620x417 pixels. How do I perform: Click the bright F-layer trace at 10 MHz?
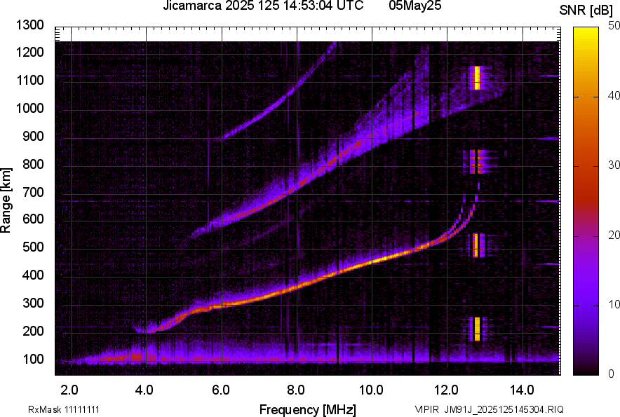372,261
